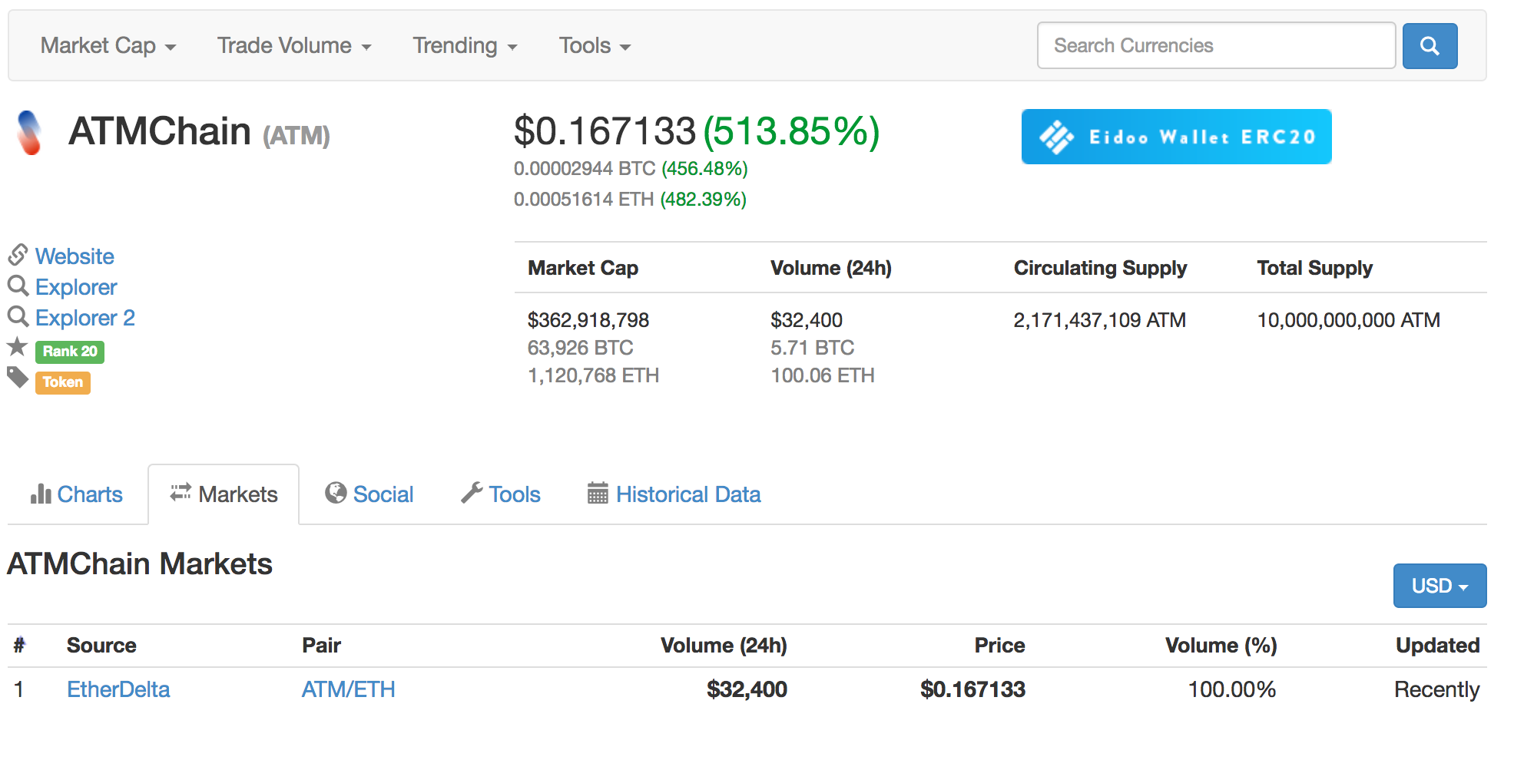Click the chain-link icon beside Website
Viewport: 1524px width, 760px height.
pyautogui.click(x=18, y=254)
